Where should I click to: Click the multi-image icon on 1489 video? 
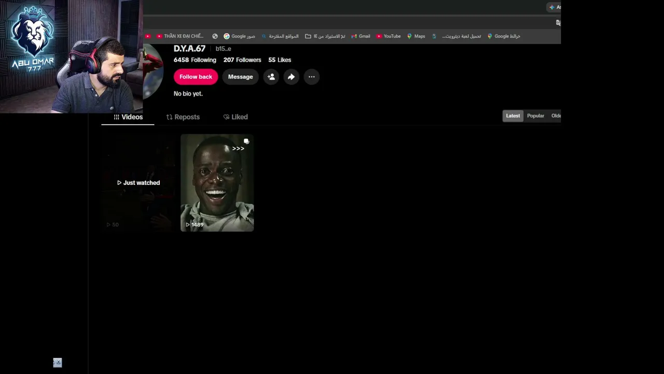246,141
